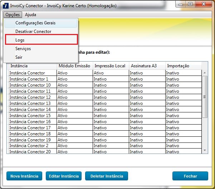The height and width of the screenshot is (189, 215).
Task: Click the Fechar button
Action: 190,176
